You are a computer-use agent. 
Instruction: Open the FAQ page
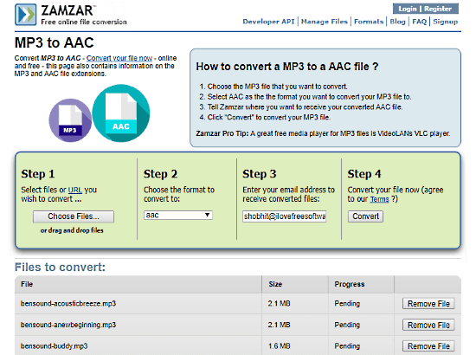(x=419, y=22)
